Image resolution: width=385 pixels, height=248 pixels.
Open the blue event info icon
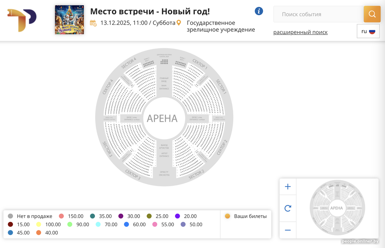(x=259, y=11)
